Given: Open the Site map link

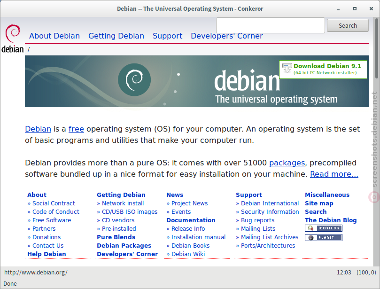Looking at the screenshot, I should pos(319,203).
